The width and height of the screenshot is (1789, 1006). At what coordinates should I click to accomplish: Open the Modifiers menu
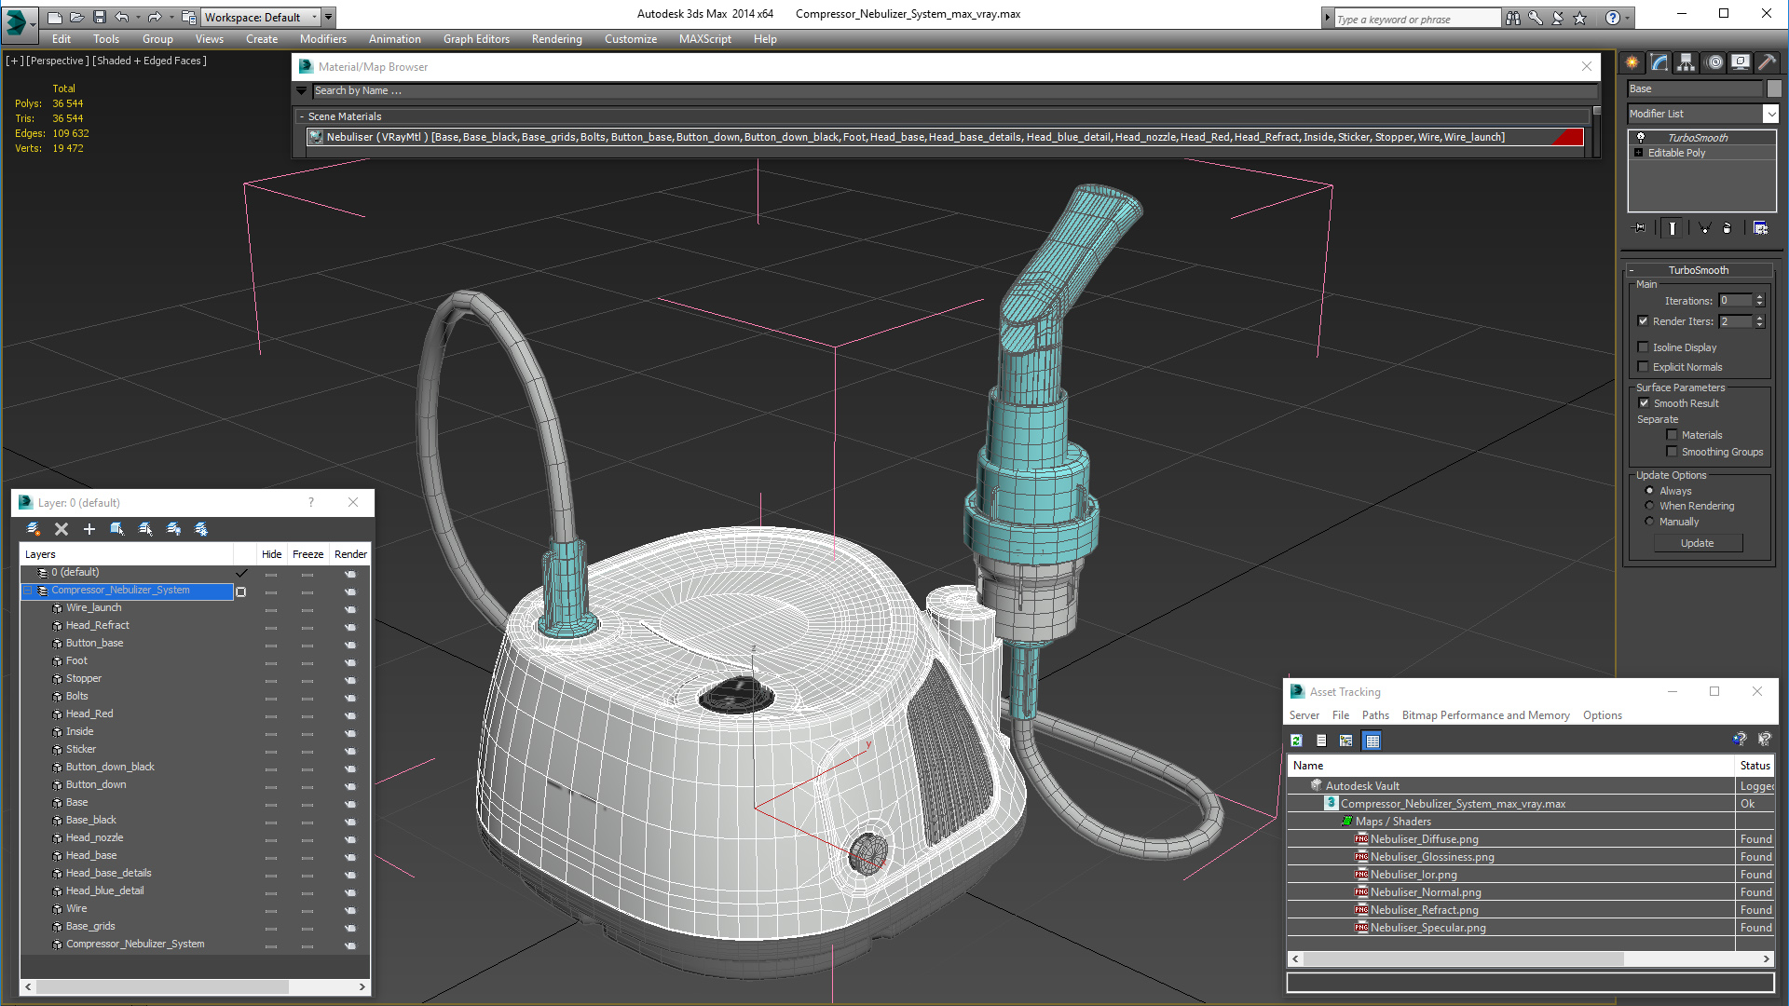pos(322,39)
